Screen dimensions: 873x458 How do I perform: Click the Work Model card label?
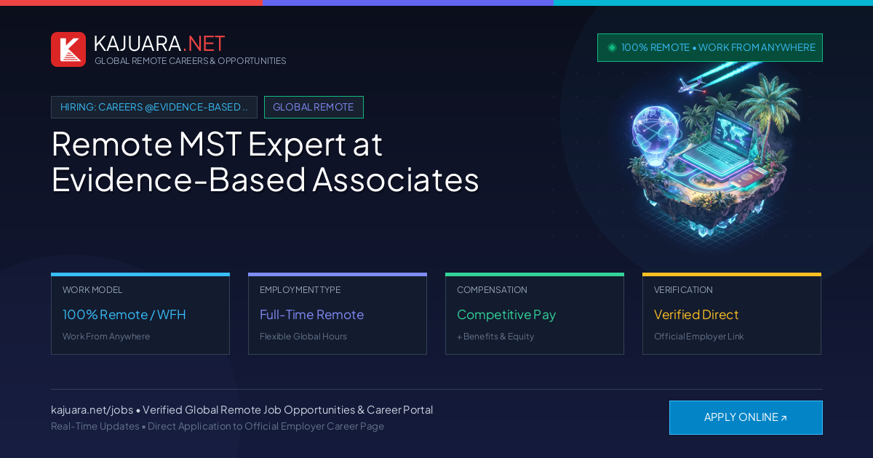click(92, 290)
